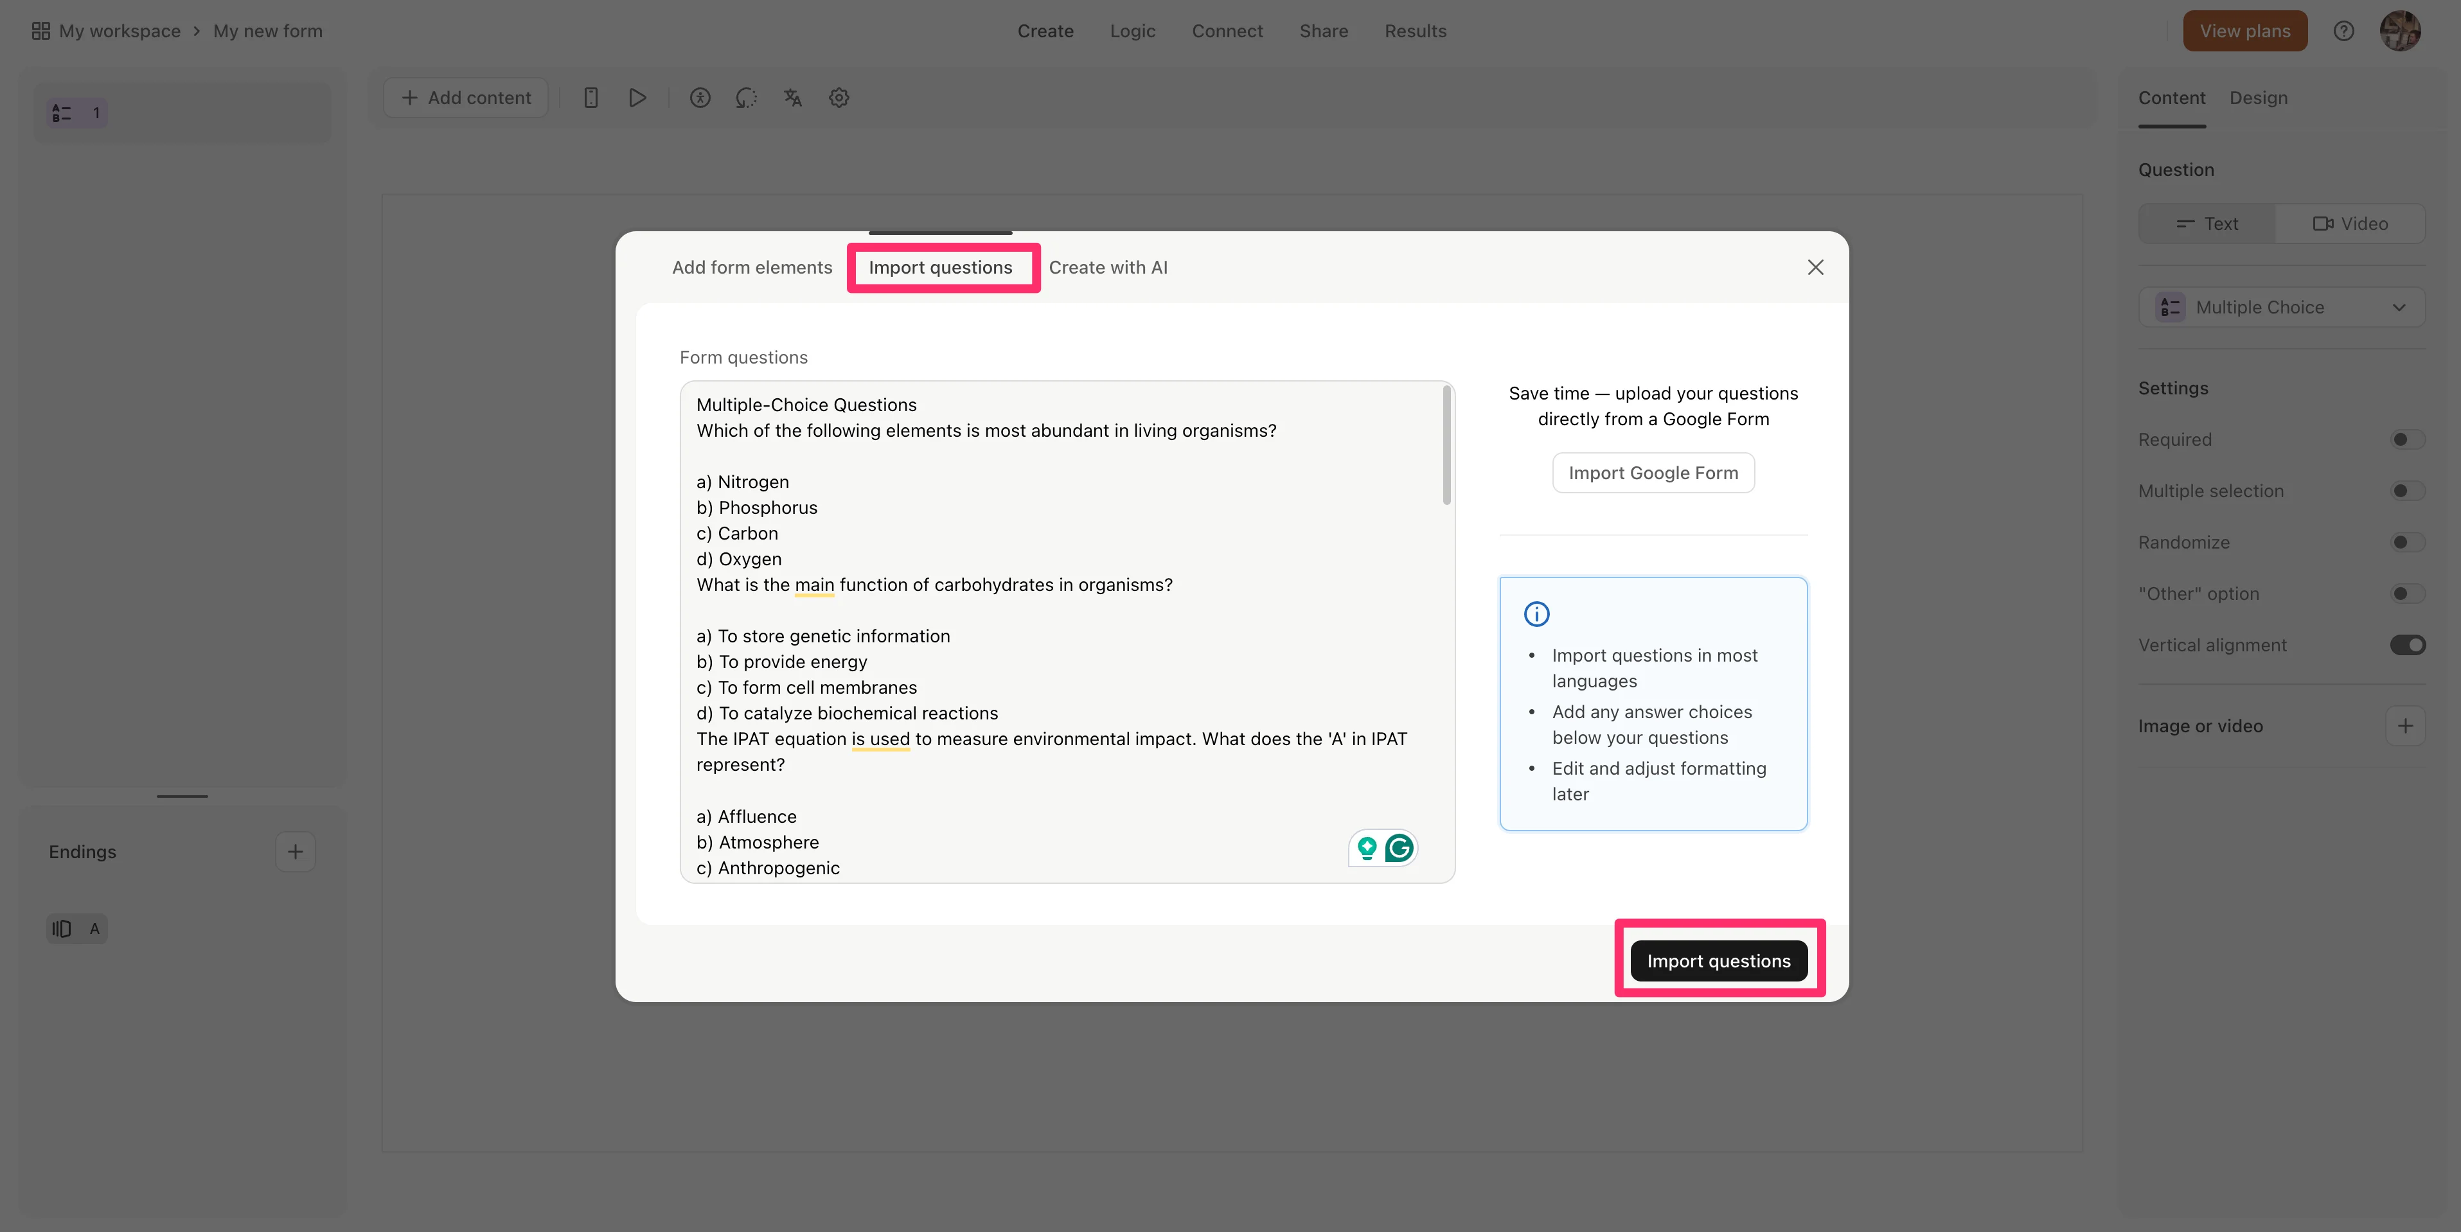Click the mobile preview phone icon
The image size is (2461, 1232).
[591, 98]
